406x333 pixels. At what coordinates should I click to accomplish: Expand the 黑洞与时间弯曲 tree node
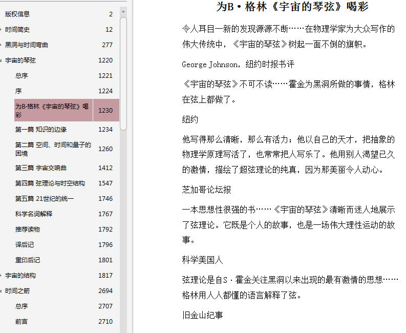(x=1, y=45)
